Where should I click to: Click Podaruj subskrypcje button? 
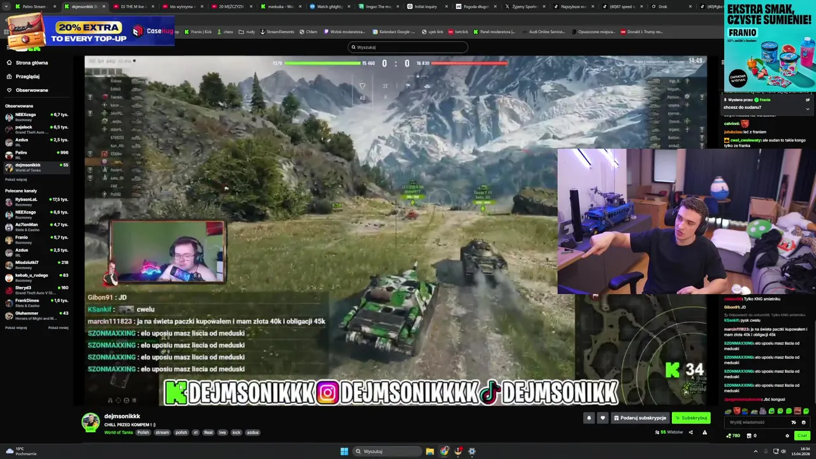point(639,418)
